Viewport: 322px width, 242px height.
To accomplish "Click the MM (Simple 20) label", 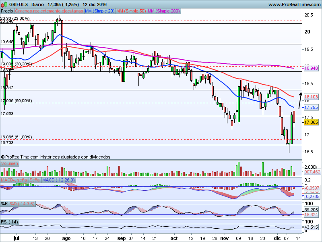I will pos(99,11).
